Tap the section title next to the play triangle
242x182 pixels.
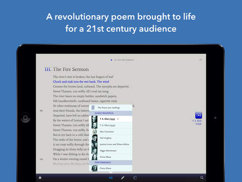124,60
